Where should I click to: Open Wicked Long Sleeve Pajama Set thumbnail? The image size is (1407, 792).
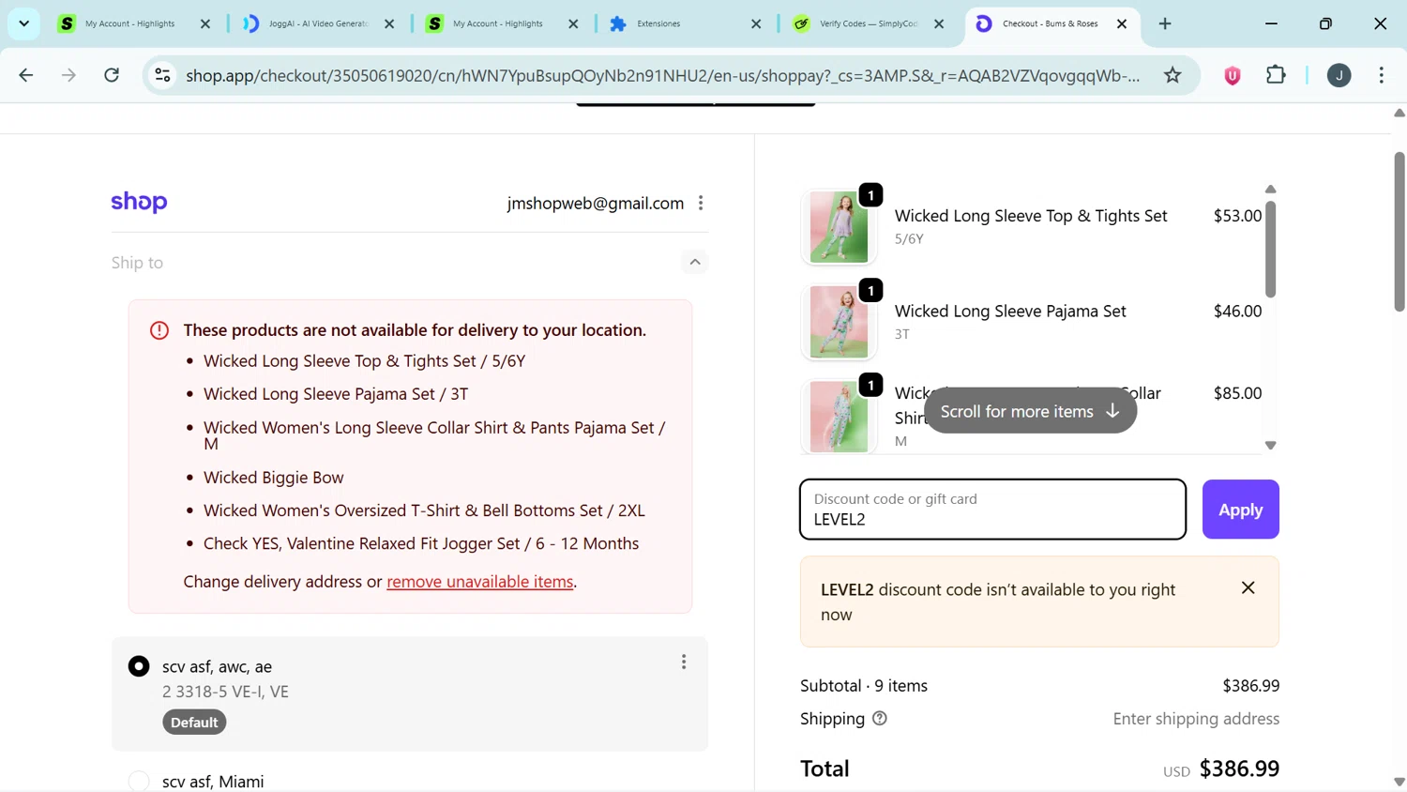(839, 322)
